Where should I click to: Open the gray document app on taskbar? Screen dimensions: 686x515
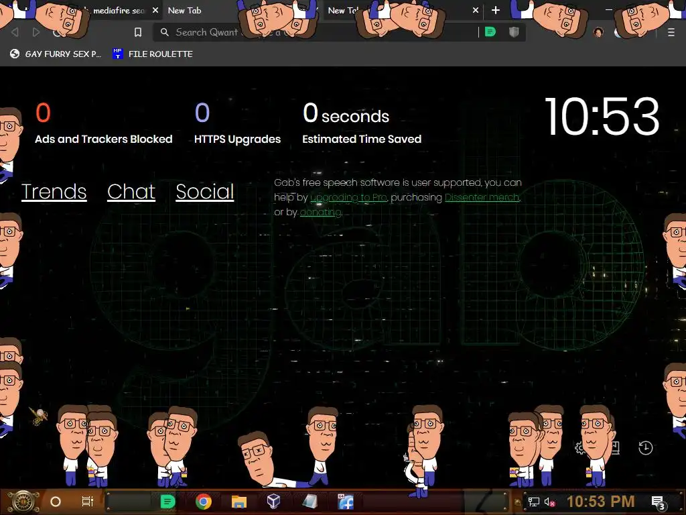[x=310, y=502]
